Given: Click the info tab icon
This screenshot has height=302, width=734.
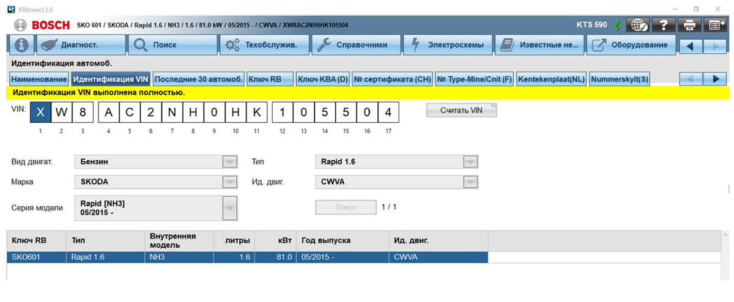Looking at the screenshot, I should pos(21,45).
